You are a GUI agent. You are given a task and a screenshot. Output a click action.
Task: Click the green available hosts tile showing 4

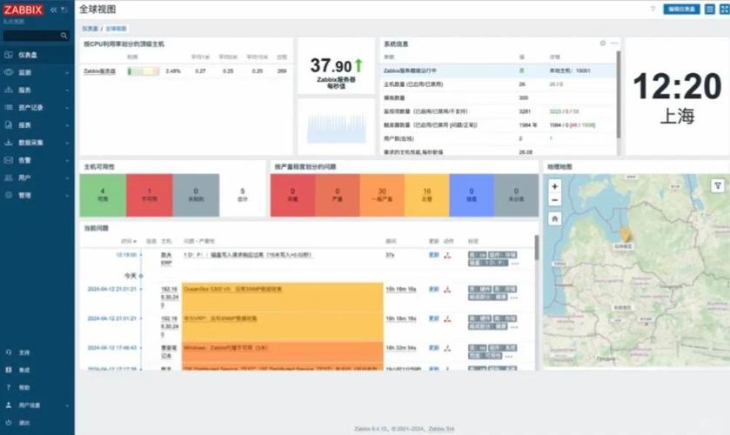tap(103, 195)
